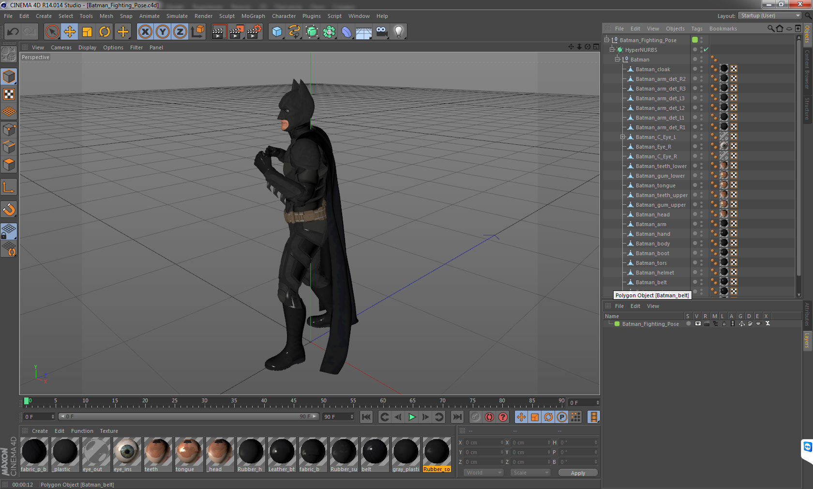The height and width of the screenshot is (489, 813).
Task: Activate the Rotate tool
Action: click(105, 32)
